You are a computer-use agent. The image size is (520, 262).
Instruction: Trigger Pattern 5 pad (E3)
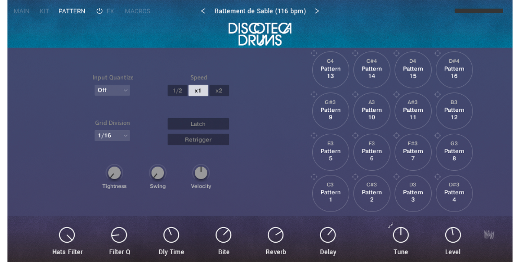tap(331, 152)
